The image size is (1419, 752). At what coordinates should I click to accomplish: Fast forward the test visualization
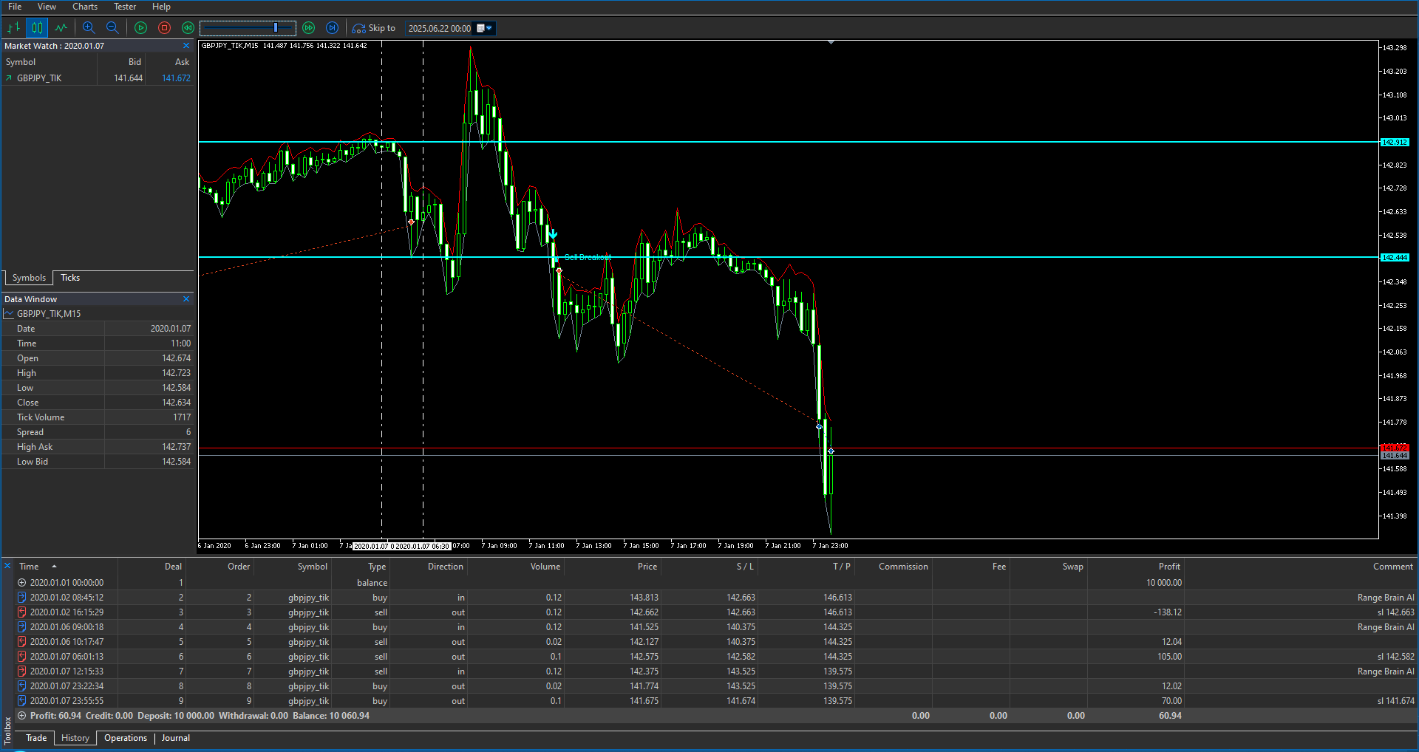[x=308, y=28]
